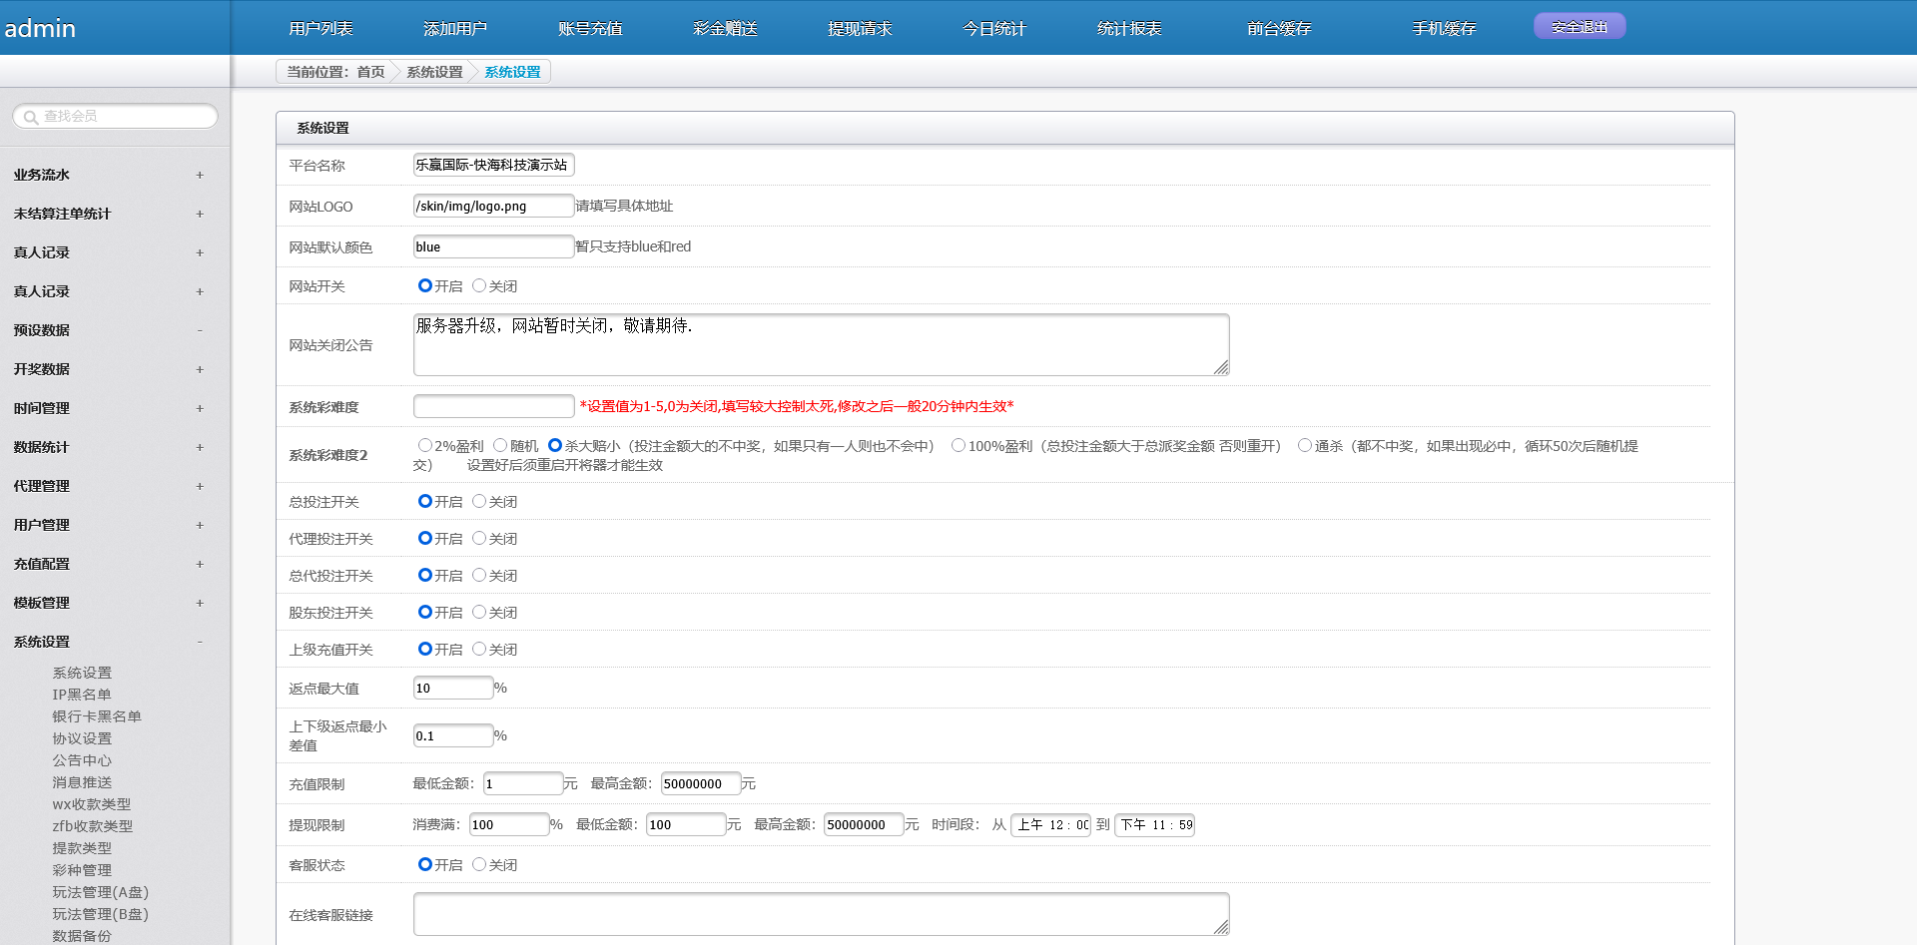The image size is (1917, 945).
Task: Set 股东投注开关 to 关闭
Action: pos(479,612)
